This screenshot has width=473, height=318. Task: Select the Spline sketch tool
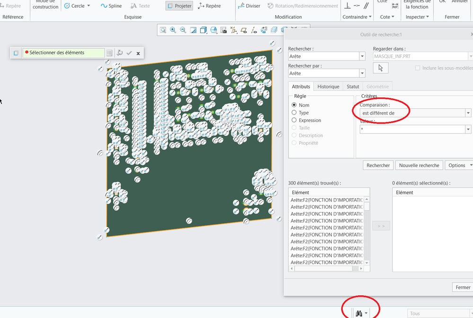click(111, 6)
